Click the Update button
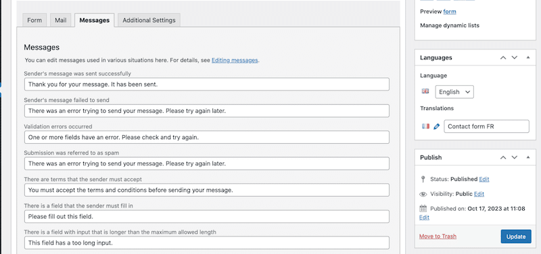541x254 pixels. pos(516,236)
